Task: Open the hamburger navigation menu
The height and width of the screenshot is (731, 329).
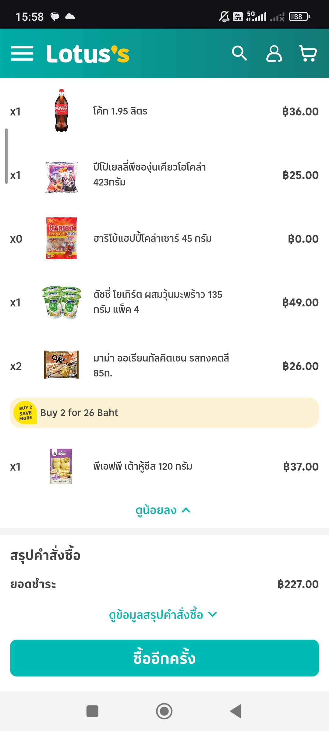Action: [22, 54]
